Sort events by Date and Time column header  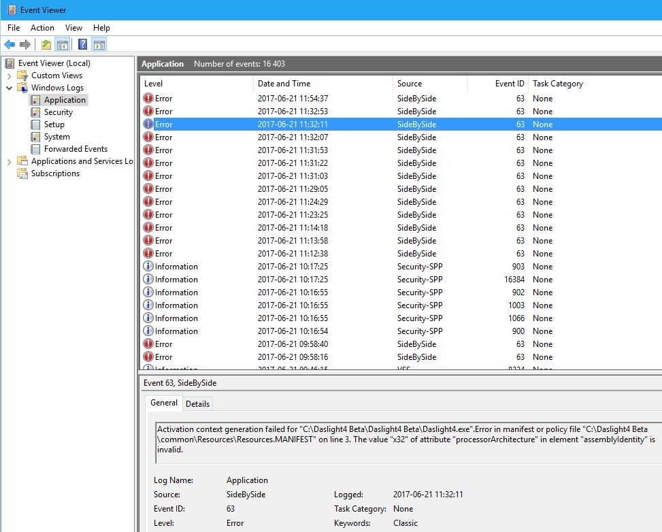pyautogui.click(x=323, y=84)
